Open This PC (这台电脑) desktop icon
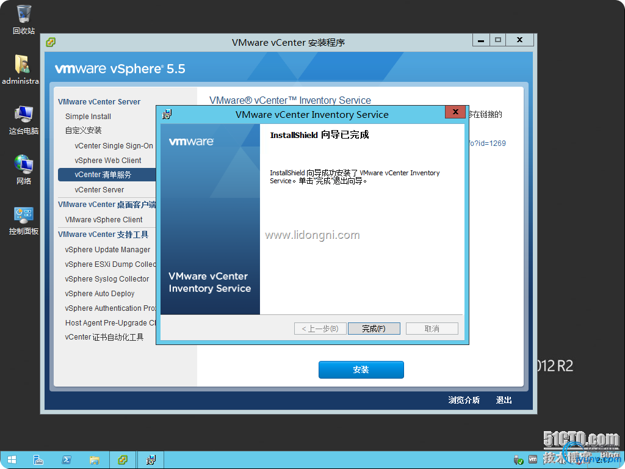The height and width of the screenshot is (469, 625). (24, 120)
